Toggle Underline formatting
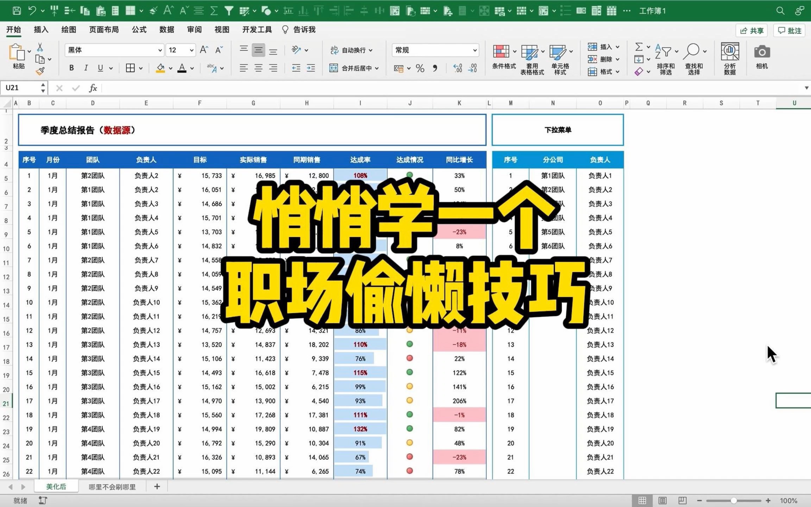The height and width of the screenshot is (507, 811). coord(100,68)
